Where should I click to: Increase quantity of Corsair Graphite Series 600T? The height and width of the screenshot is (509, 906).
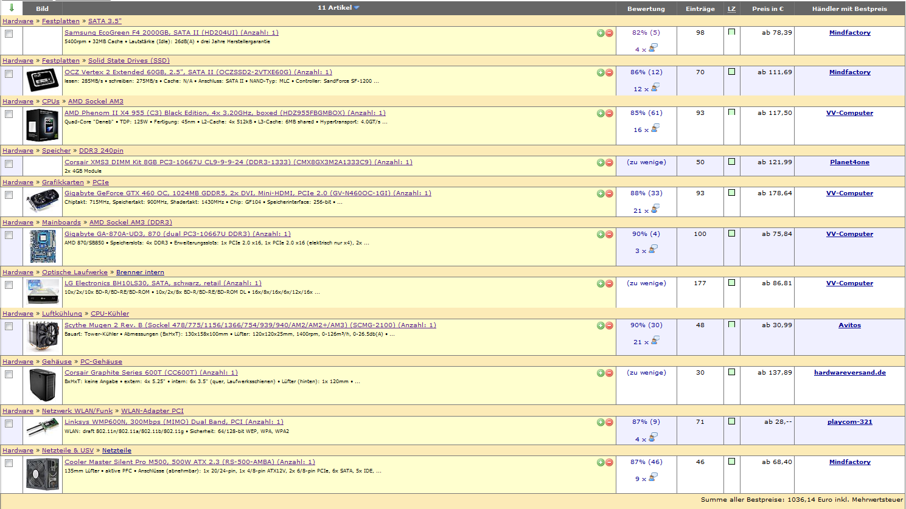[601, 373]
